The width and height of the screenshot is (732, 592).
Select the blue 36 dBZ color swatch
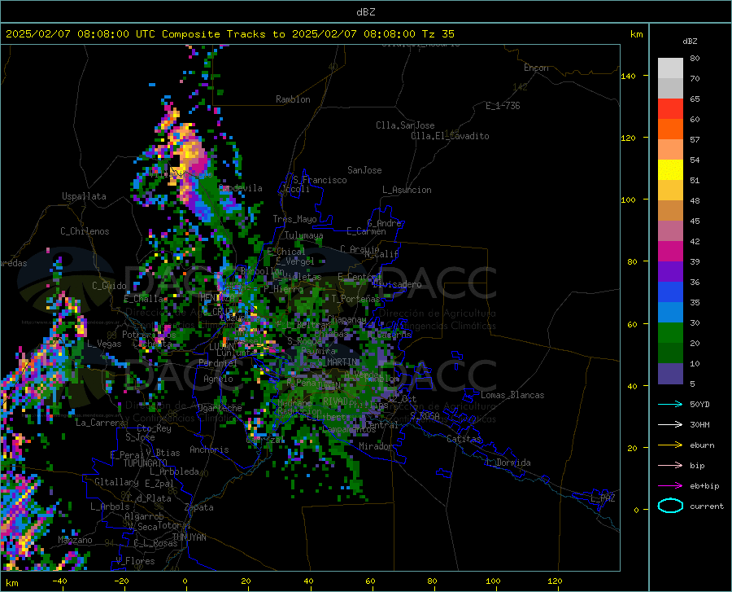(x=670, y=292)
